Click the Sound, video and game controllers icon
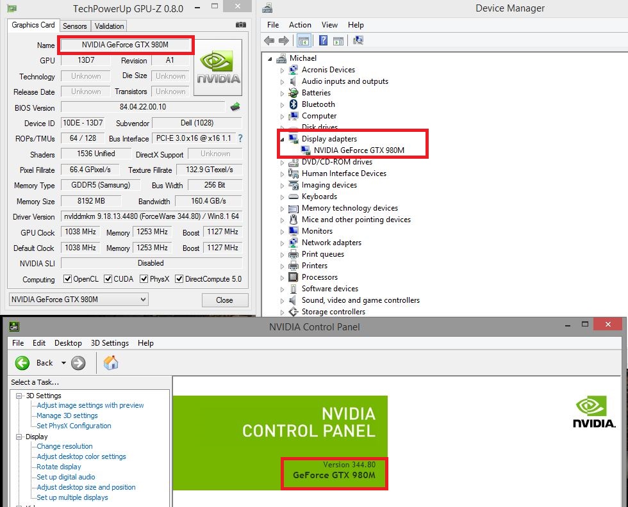This screenshot has width=628, height=507. pos(293,300)
